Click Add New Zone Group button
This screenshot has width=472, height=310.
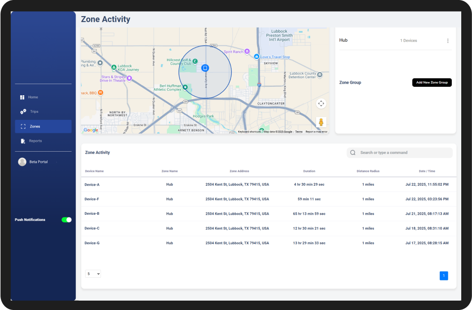click(432, 82)
